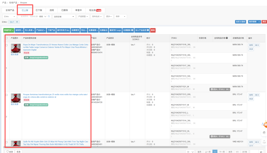Click the red 清空 button

click(x=264, y=22)
